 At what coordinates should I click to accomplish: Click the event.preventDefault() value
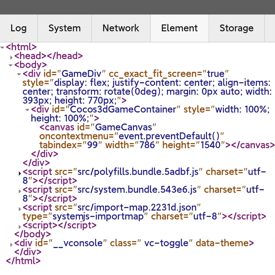coord(169,136)
